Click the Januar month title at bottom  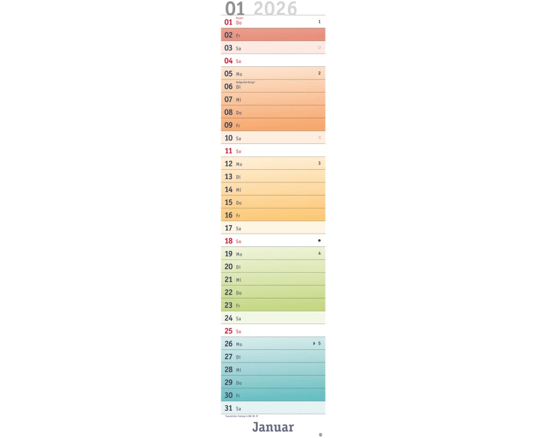pos(273,427)
